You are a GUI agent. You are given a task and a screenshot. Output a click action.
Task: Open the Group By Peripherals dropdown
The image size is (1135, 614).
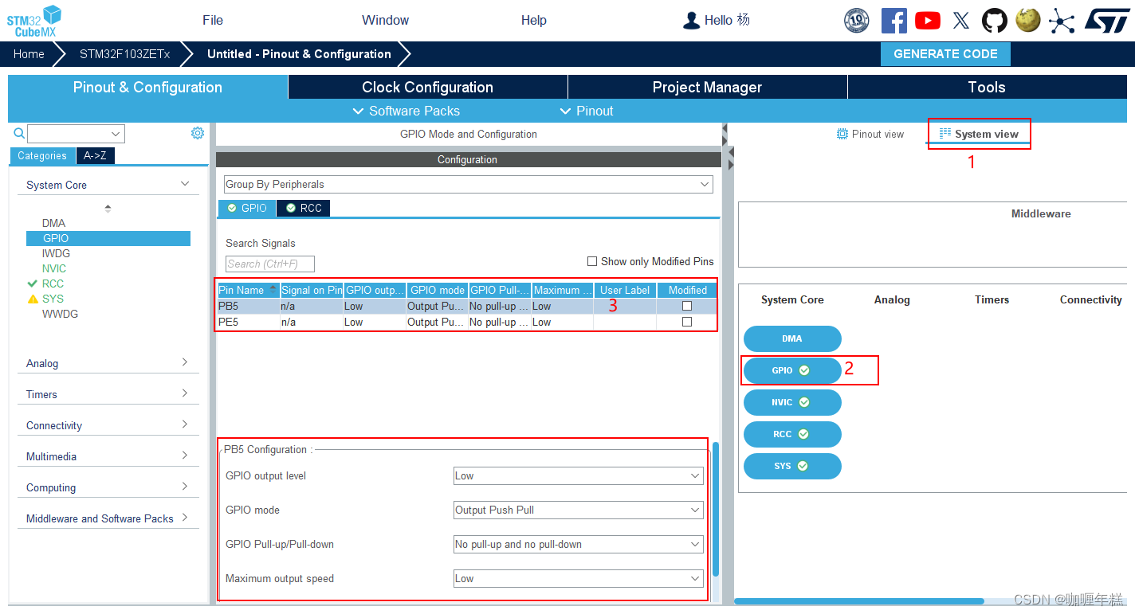[468, 184]
